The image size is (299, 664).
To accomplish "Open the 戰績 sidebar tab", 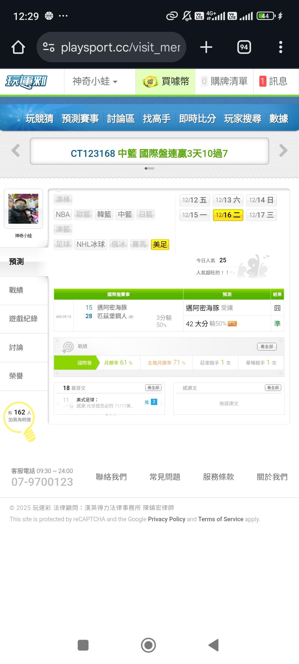I will (16, 290).
